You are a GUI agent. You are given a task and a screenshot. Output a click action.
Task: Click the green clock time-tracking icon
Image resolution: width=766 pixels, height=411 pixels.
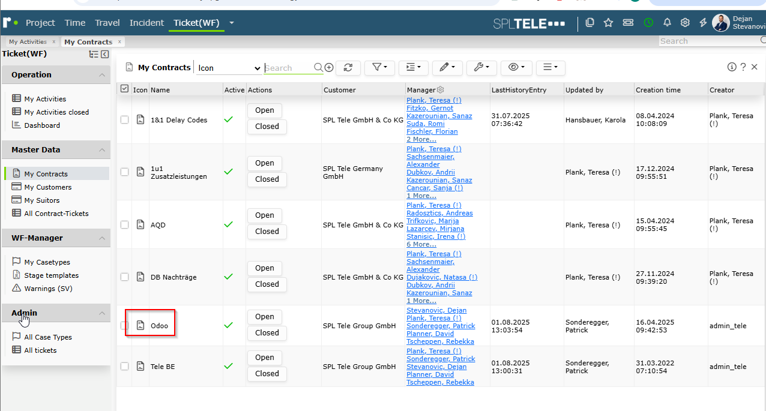coord(648,23)
